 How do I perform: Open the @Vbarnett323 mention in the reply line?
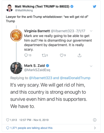pos(41,78)
